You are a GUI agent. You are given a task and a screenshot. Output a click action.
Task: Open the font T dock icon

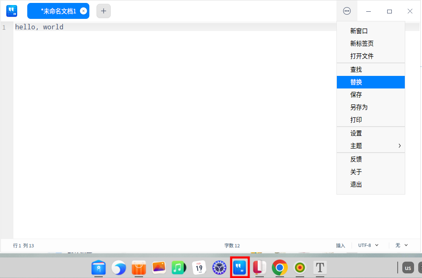coord(320,268)
